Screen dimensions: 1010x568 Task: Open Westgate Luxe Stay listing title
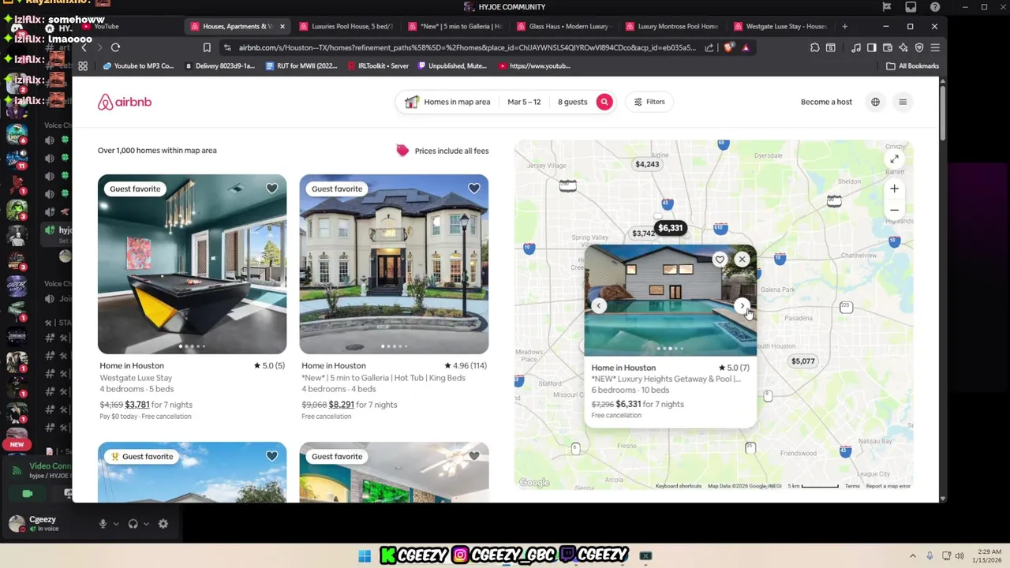136,378
